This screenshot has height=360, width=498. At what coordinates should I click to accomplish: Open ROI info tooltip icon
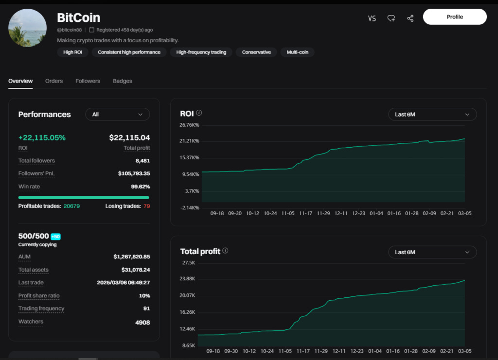(x=199, y=113)
